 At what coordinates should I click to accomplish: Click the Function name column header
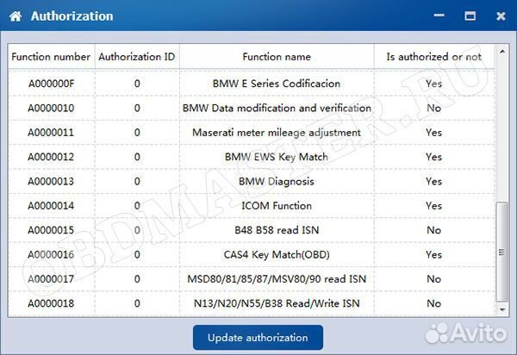tap(277, 57)
